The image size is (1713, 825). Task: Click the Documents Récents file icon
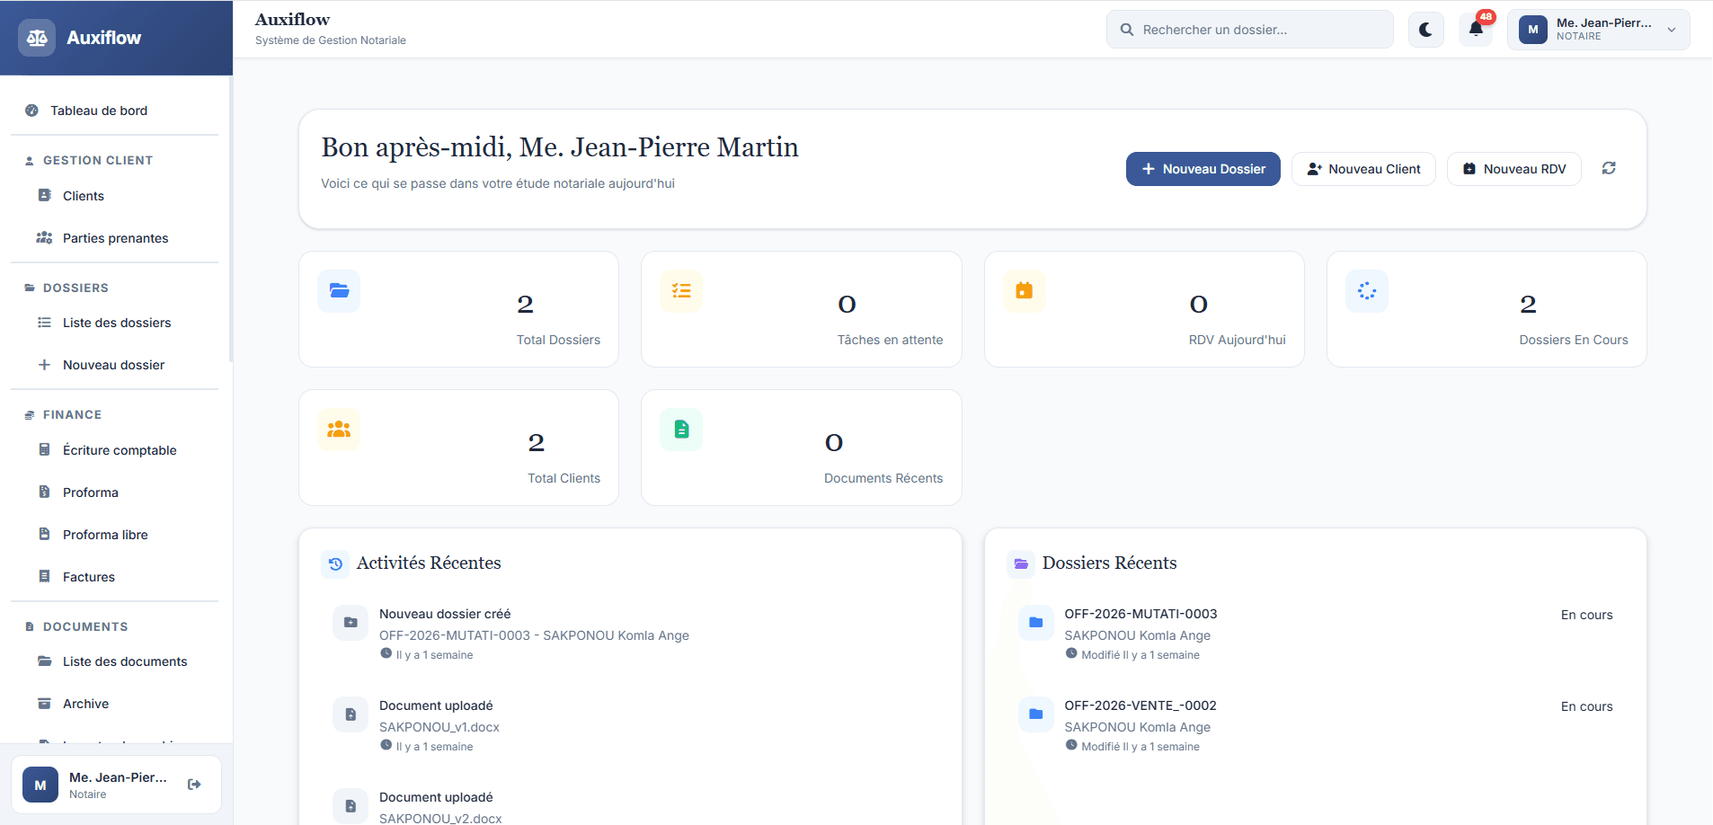pos(681,430)
